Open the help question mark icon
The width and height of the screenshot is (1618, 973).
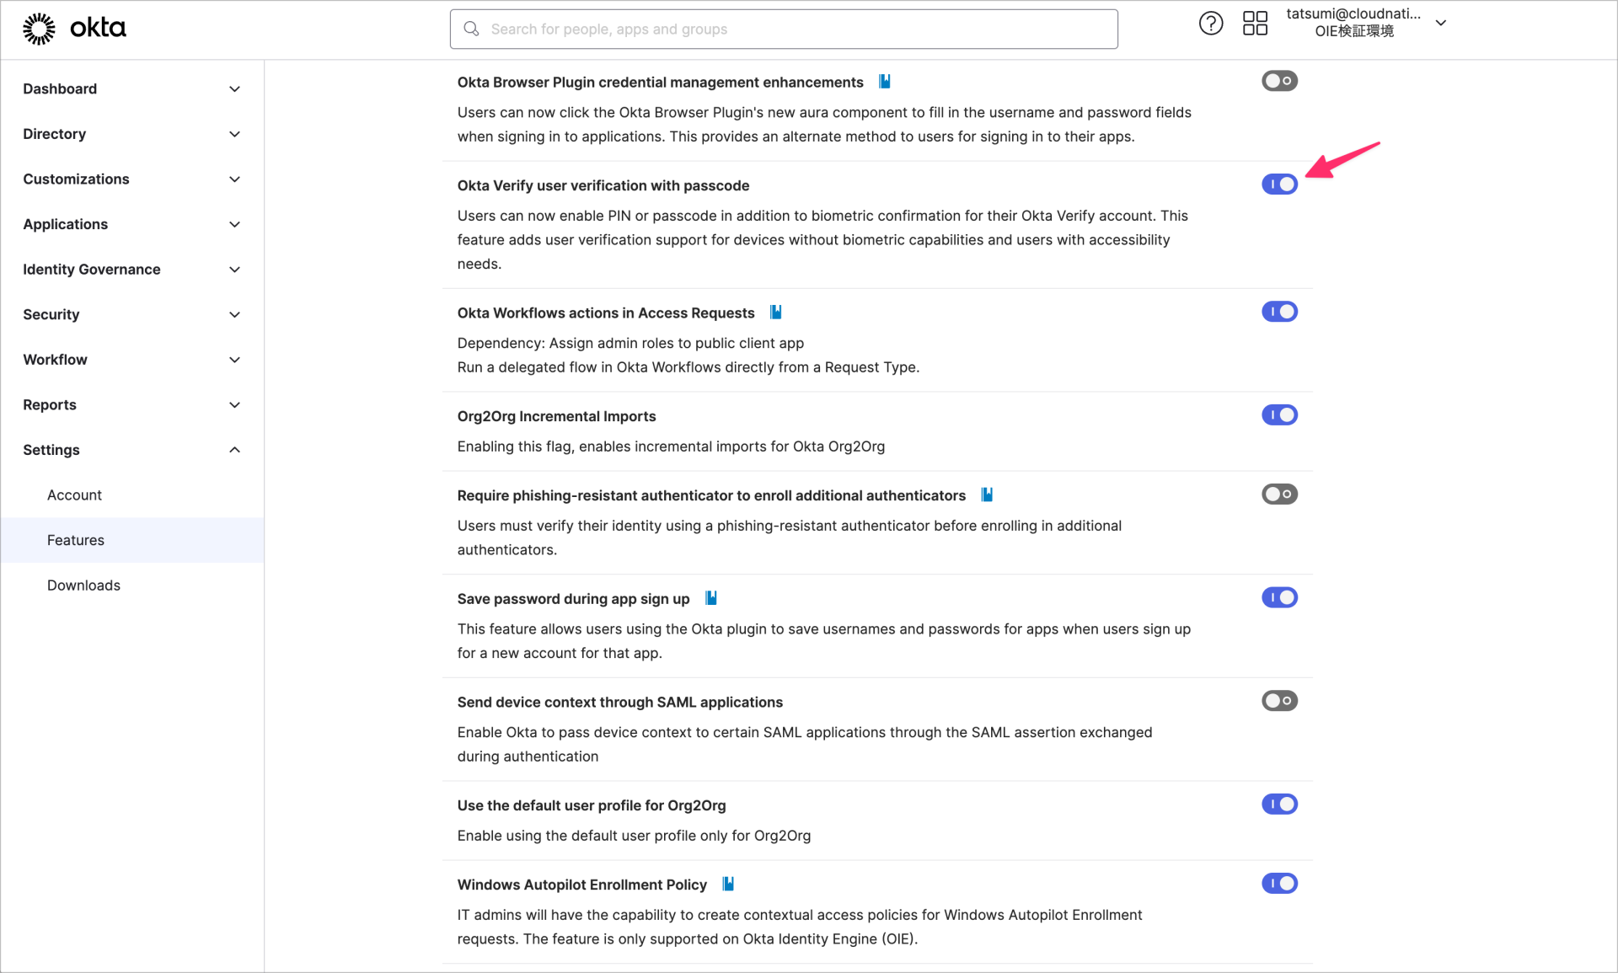[1211, 23]
